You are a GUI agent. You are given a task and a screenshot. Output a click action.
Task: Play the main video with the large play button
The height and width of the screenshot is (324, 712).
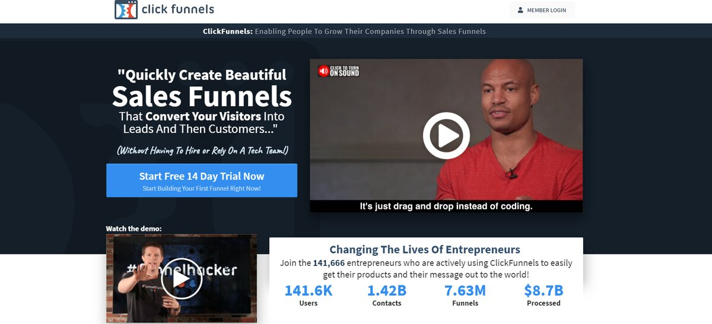[446, 135]
